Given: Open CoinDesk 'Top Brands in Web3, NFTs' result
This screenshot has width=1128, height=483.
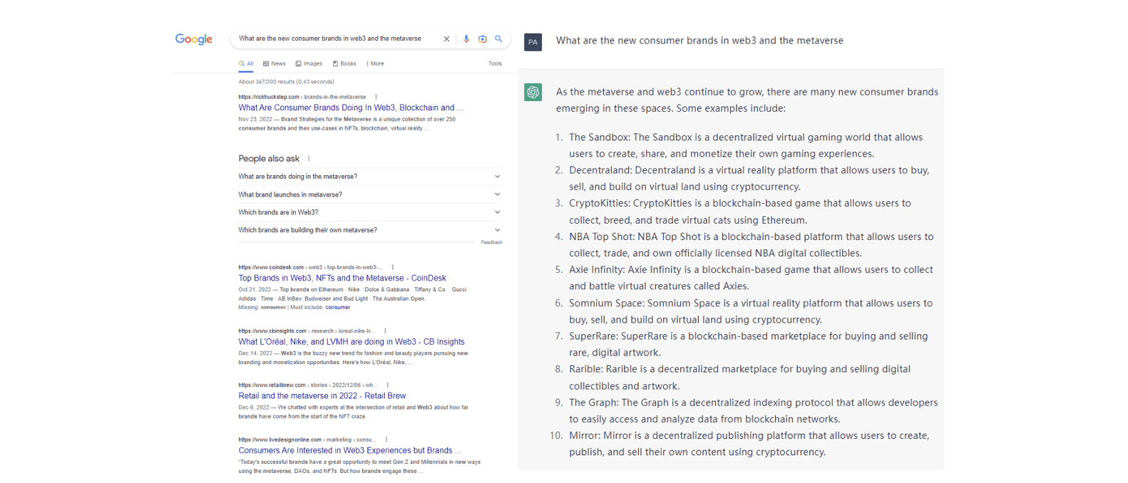Looking at the screenshot, I should 342,278.
